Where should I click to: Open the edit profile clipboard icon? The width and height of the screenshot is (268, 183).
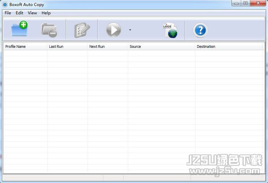point(82,30)
